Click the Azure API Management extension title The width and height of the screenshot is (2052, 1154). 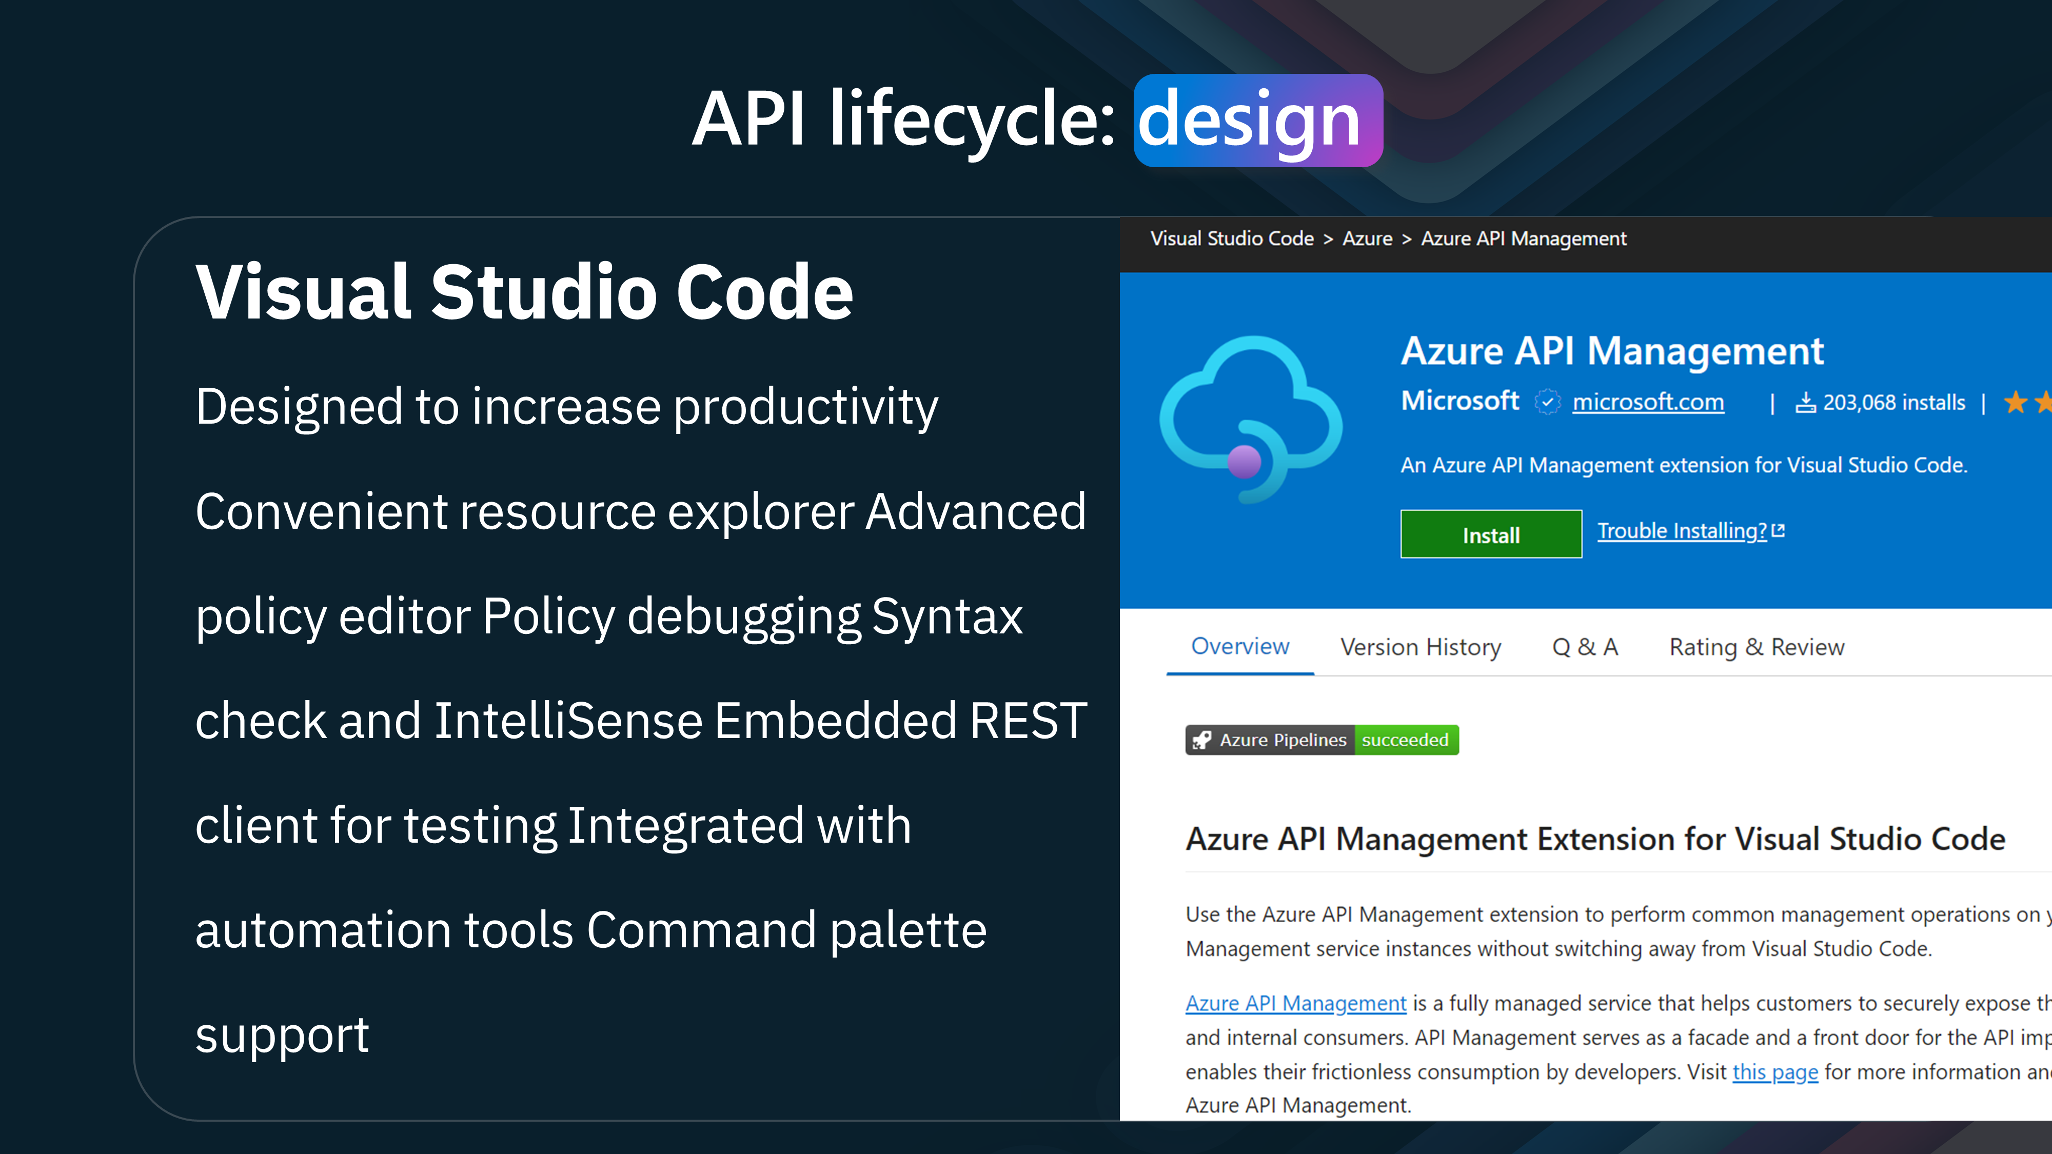pos(1612,351)
